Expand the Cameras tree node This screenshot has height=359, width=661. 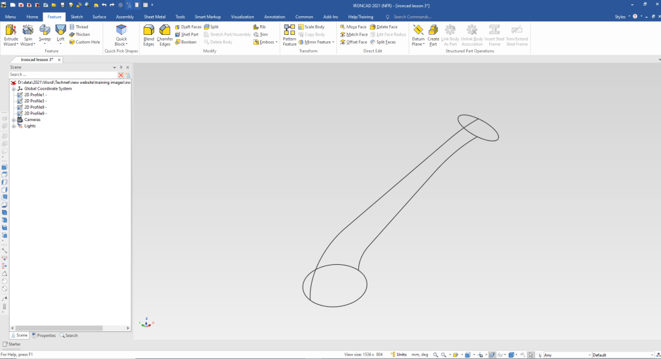click(x=14, y=120)
